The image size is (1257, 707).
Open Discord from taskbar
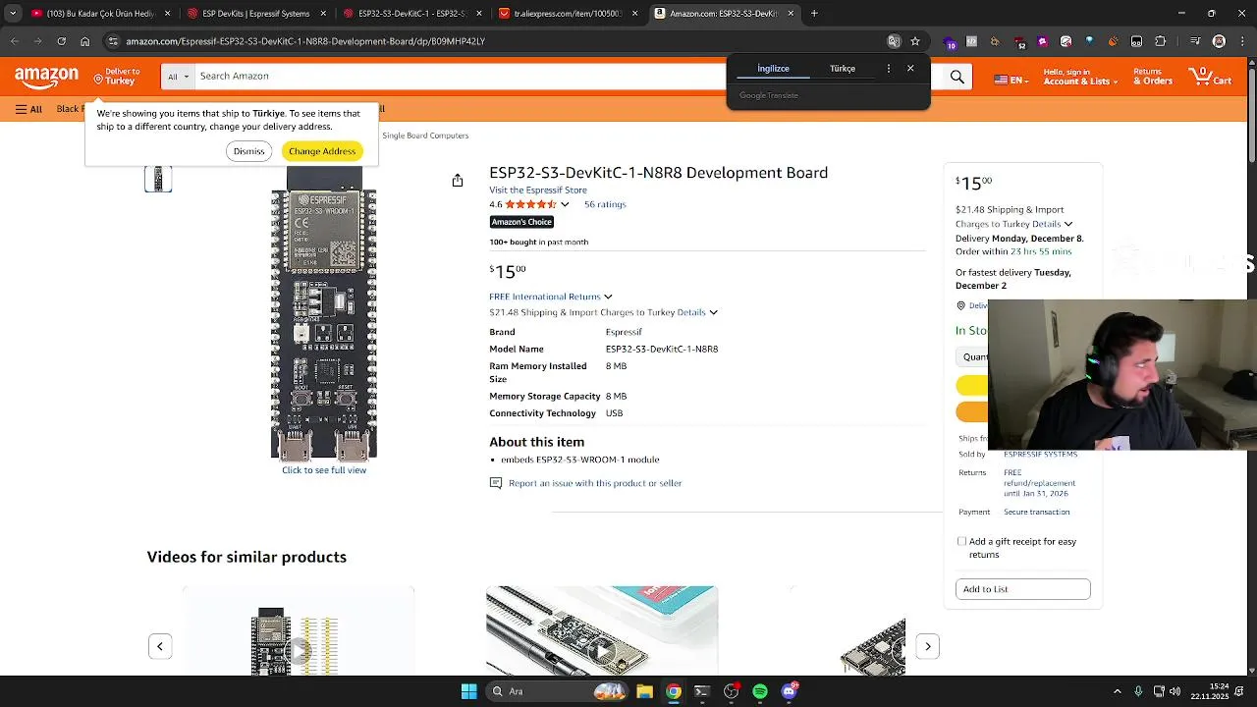(x=790, y=691)
